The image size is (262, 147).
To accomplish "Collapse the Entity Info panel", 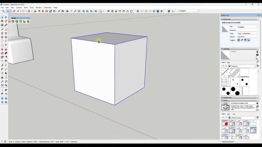I will (x=222, y=19).
